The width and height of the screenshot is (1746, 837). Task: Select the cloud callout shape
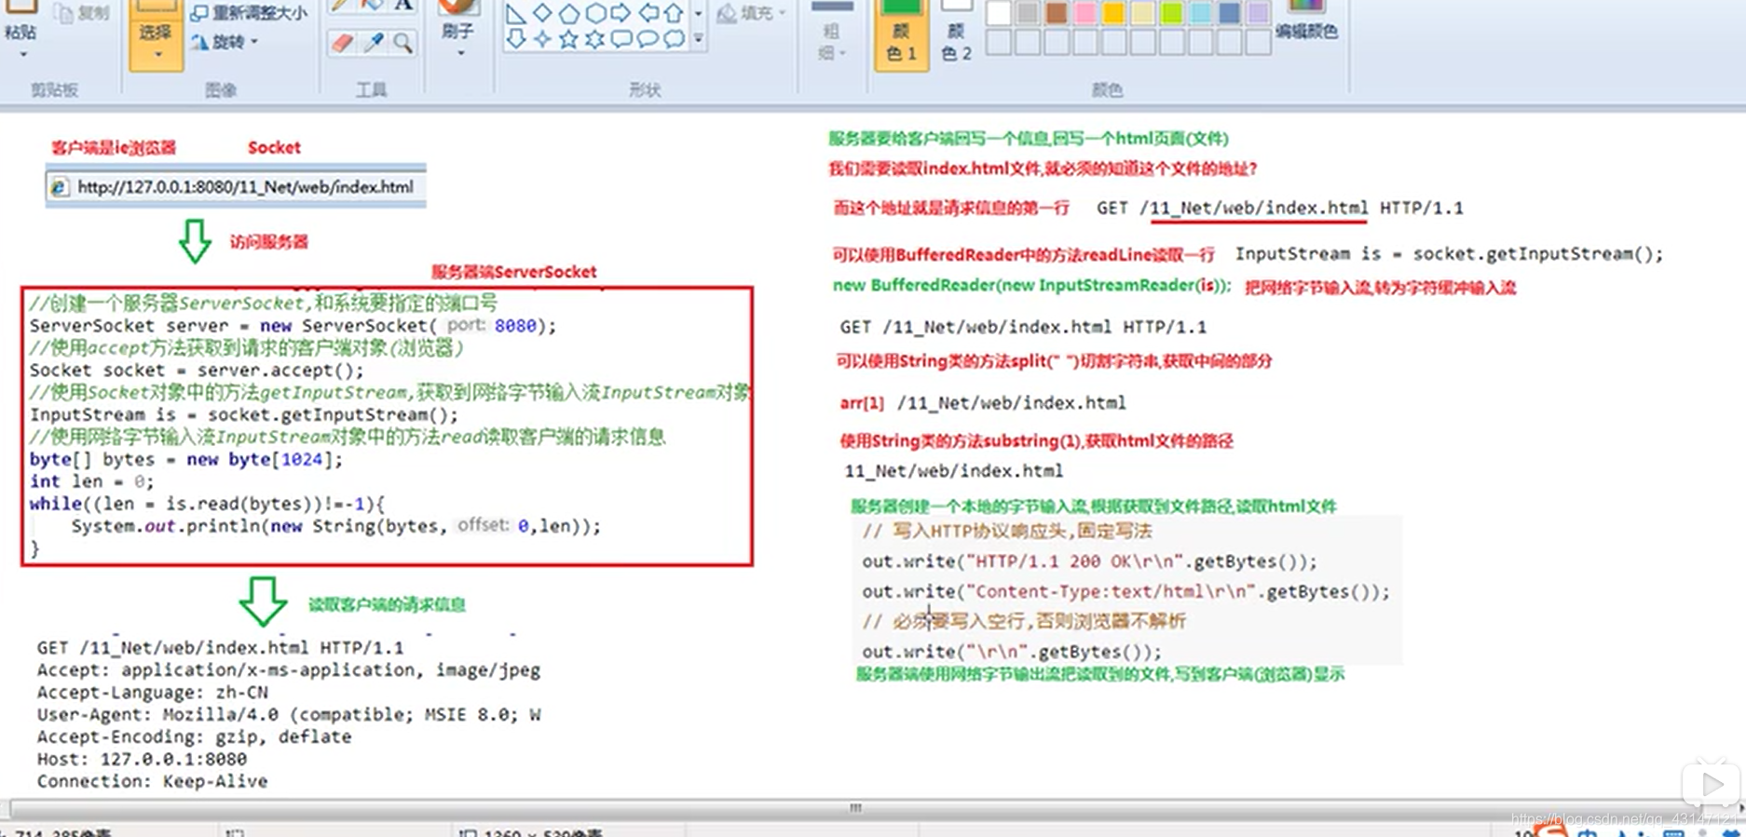tap(674, 39)
